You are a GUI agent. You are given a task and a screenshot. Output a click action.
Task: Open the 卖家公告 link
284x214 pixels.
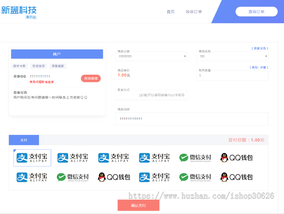pos(260,48)
